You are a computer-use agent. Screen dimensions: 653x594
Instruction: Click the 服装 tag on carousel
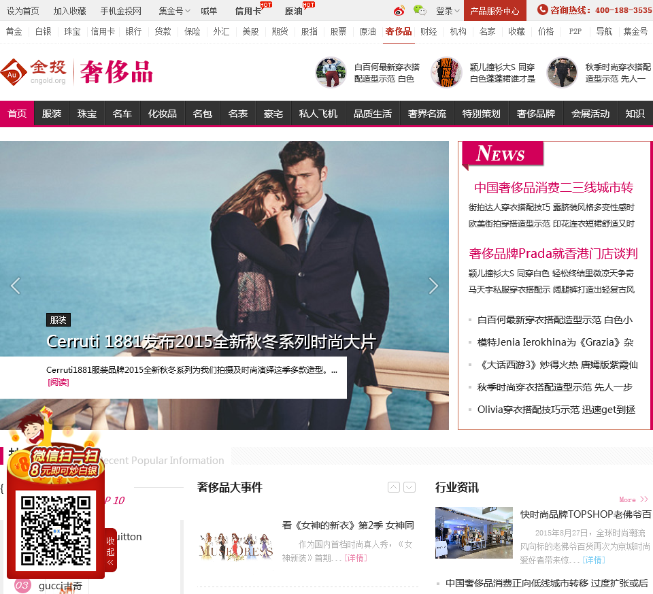pos(58,320)
